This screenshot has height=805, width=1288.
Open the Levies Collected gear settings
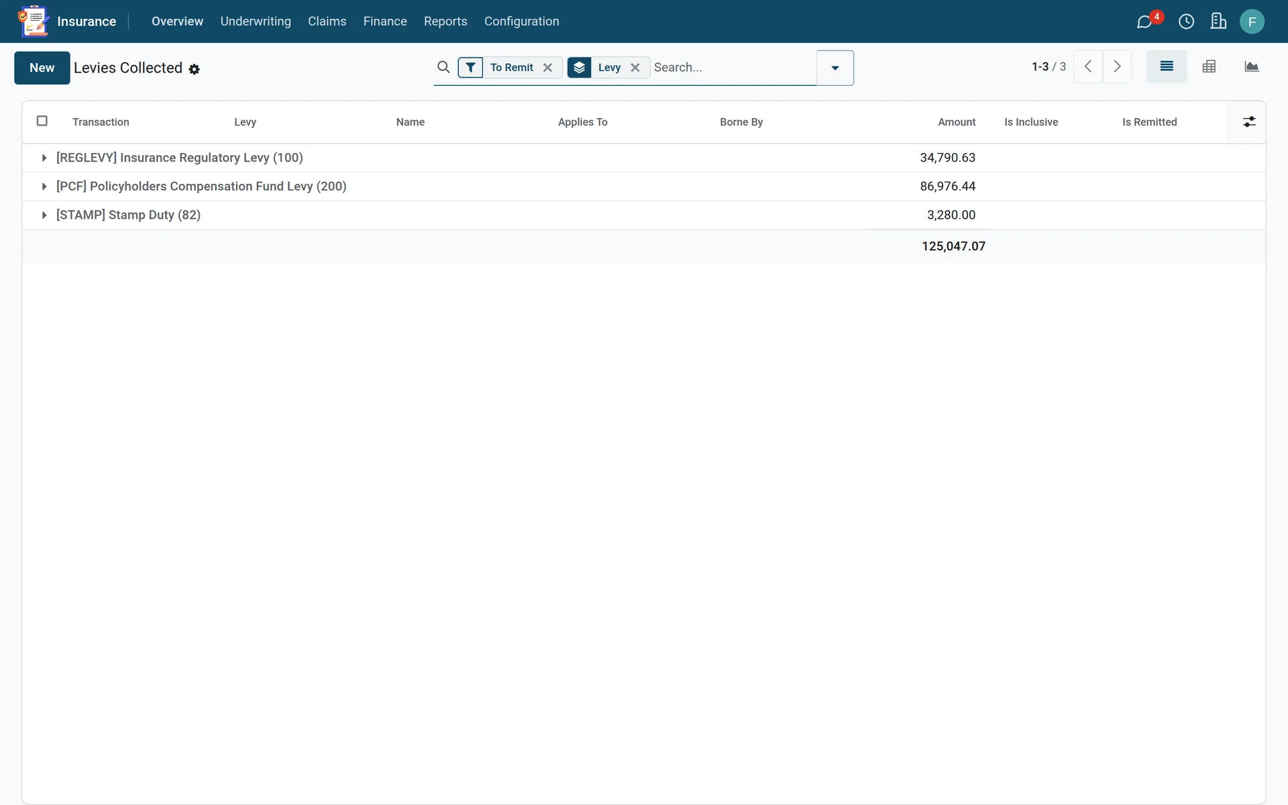(195, 69)
